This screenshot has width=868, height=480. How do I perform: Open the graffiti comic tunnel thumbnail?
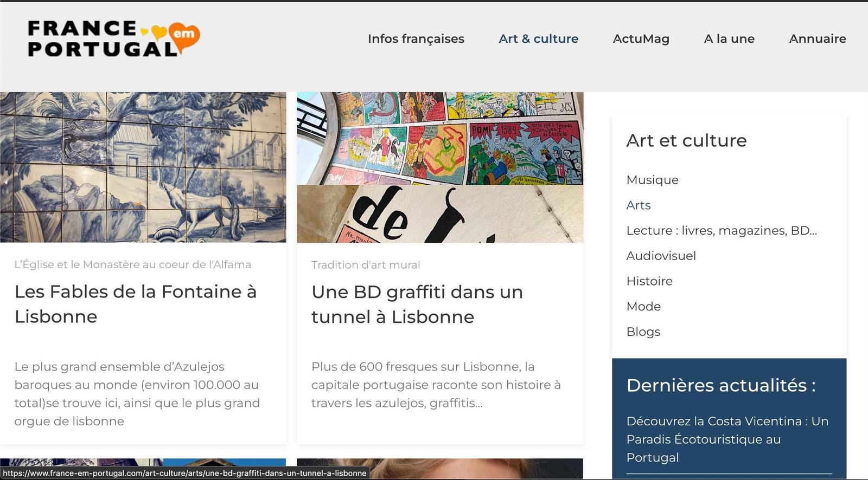(x=439, y=167)
